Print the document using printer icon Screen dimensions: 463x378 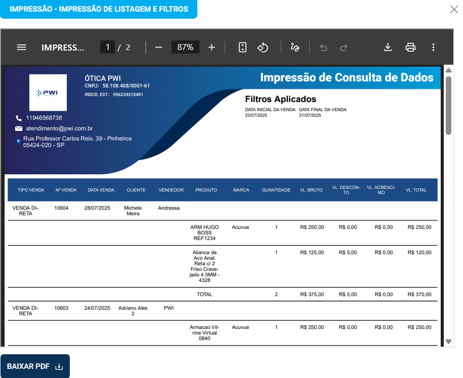tap(410, 48)
